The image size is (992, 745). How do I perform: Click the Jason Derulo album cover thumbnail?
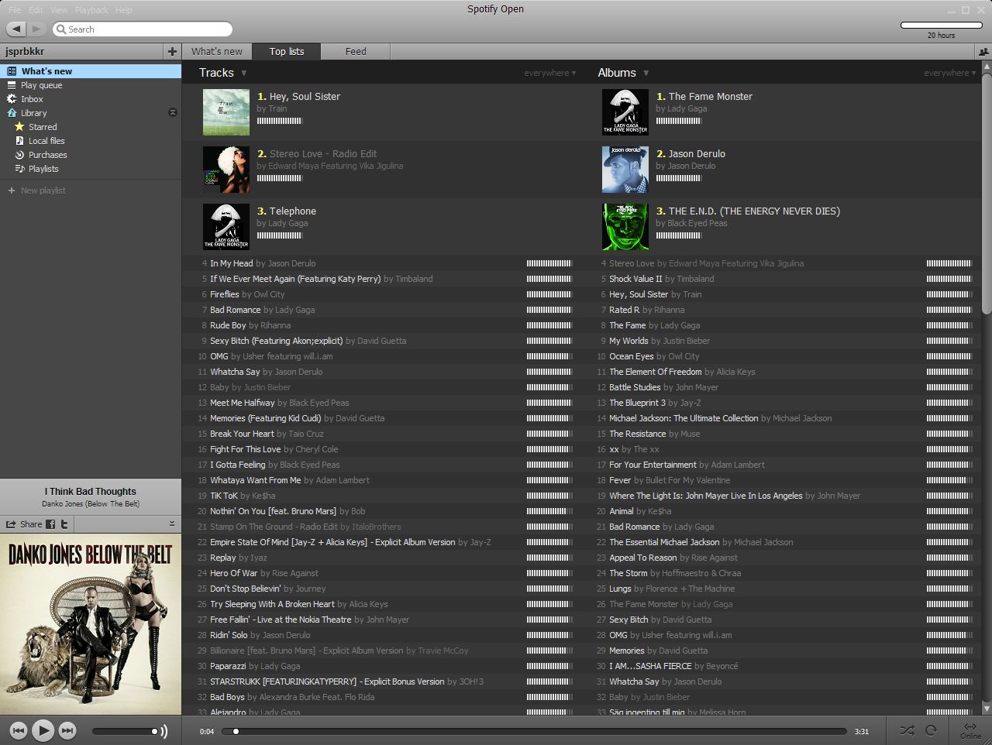625,170
